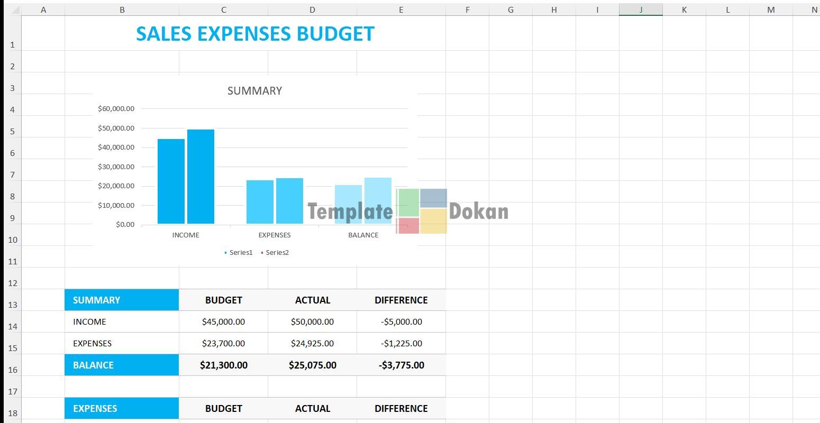Select the actual expenses cell $24,925.00
820x423 pixels.
(312, 343)
